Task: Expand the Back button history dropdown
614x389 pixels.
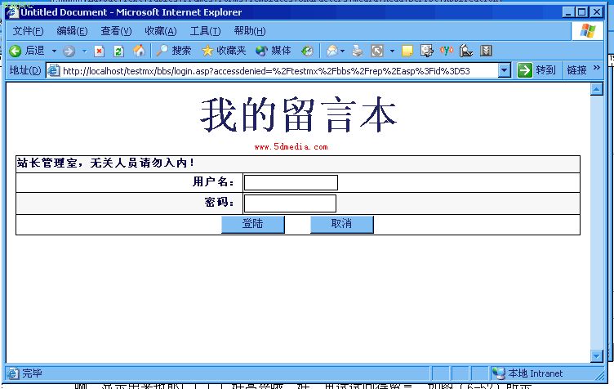Action: [54, 51]
